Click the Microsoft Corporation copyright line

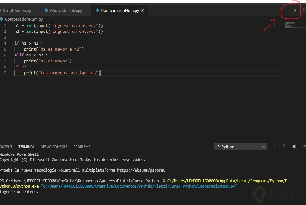[73, 160]
